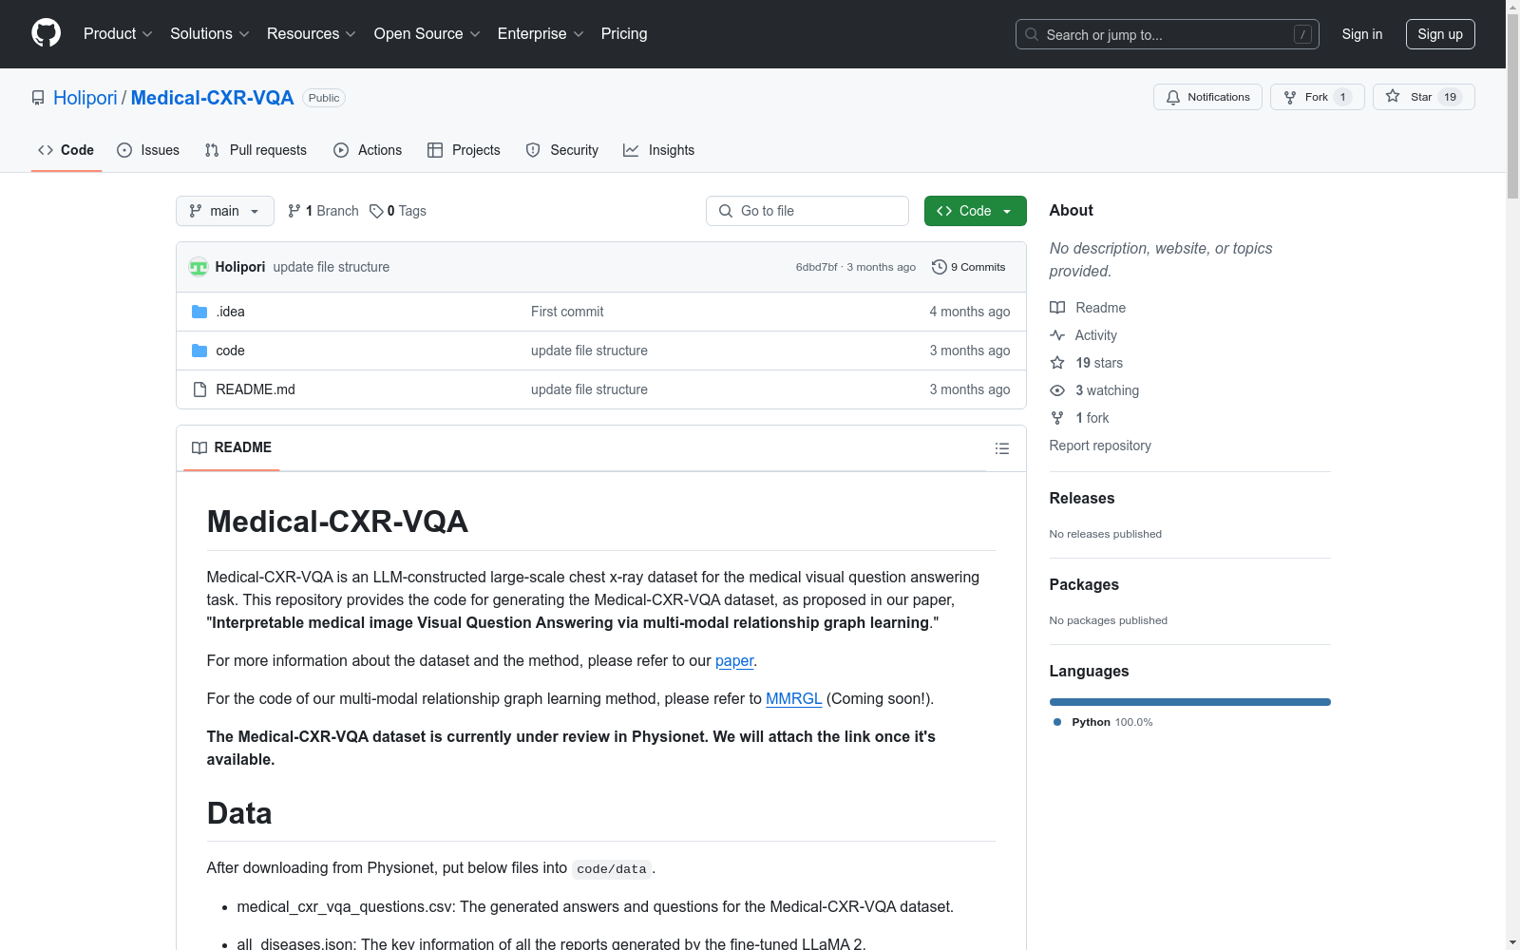The height and width of the screenshot is (950, 1520).
Task: Click the blue Python language bar
Action: [x=1189, y=702]
